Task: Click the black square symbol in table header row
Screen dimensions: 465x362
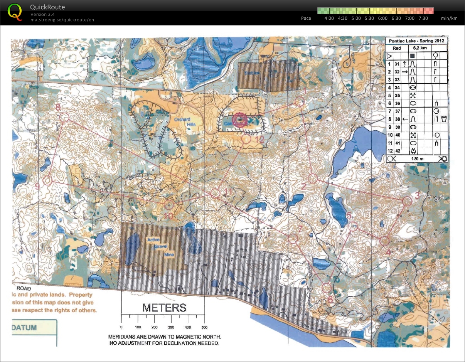Action: [413, 56]
